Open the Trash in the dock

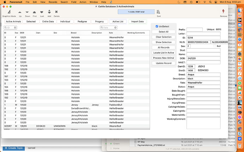pyautogui.click(x=240, y=146)
